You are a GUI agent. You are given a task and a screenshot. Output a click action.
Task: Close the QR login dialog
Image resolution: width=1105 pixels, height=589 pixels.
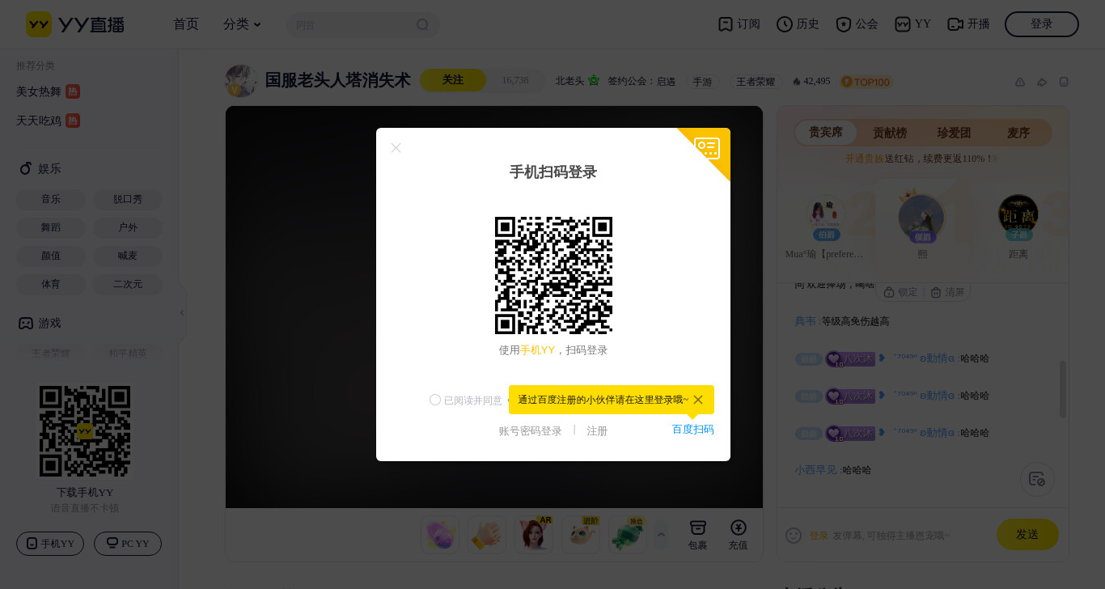click(396, 147)
